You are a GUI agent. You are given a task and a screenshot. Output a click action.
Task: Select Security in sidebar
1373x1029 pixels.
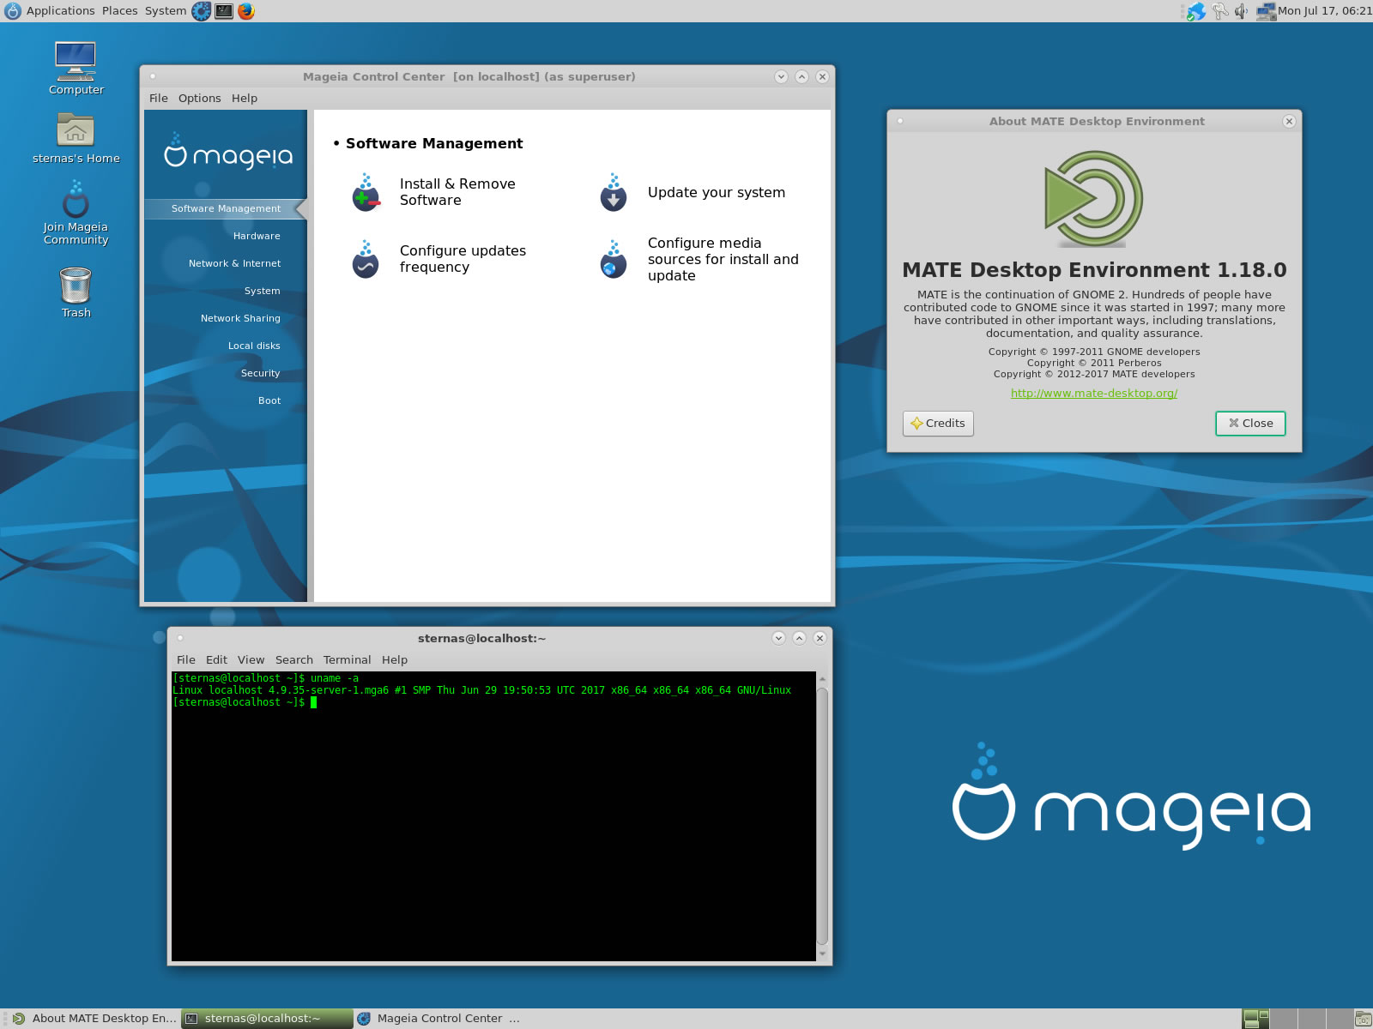pyautogui.click(x=260, y=373)
